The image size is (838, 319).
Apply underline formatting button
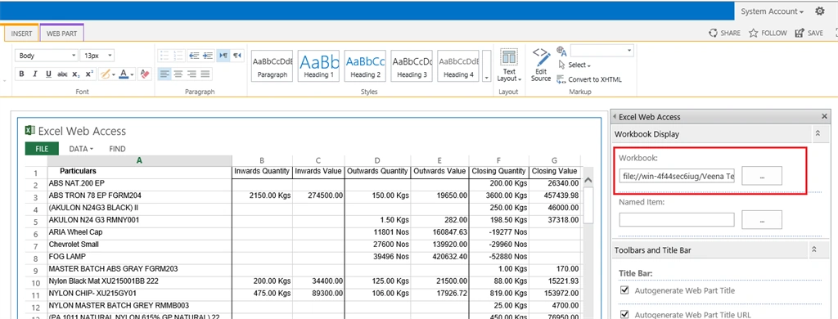(48, 74)
